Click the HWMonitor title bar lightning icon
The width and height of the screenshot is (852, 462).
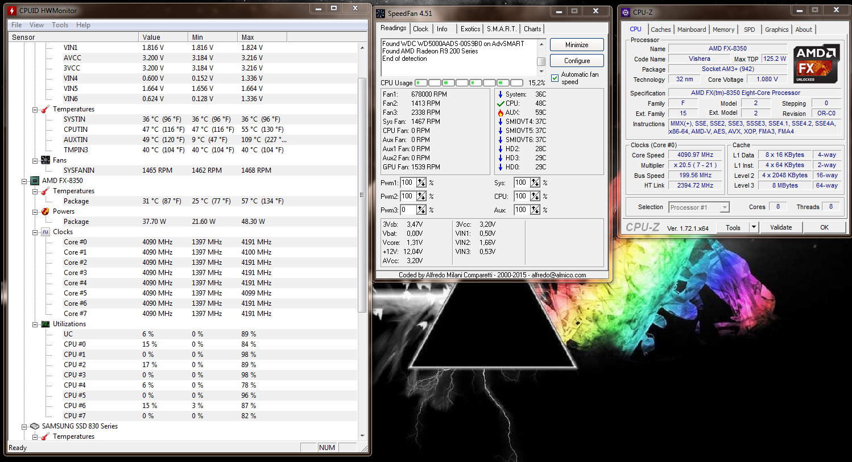[12, 10]
